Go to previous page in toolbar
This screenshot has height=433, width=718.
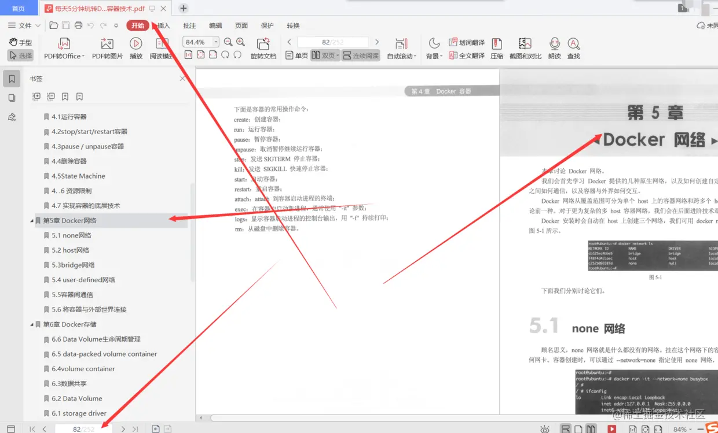[x=289, y=42]
